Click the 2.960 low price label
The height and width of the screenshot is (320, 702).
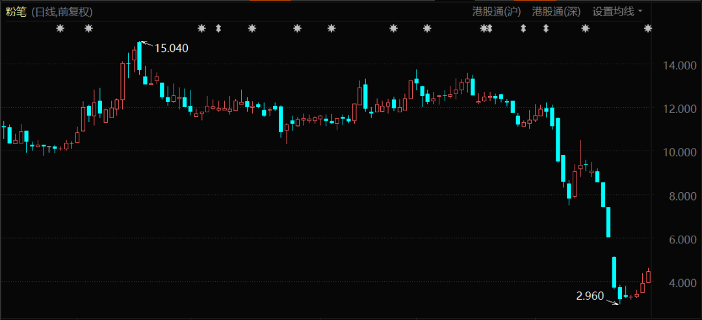click(x=590, y=296)
